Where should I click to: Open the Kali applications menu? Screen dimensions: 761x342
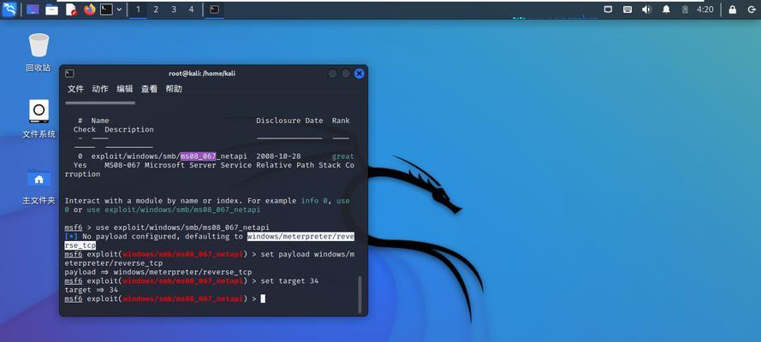coord(9,9)
